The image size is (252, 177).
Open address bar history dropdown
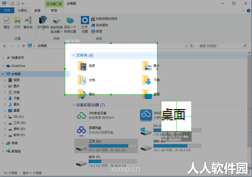click(186, 46)
